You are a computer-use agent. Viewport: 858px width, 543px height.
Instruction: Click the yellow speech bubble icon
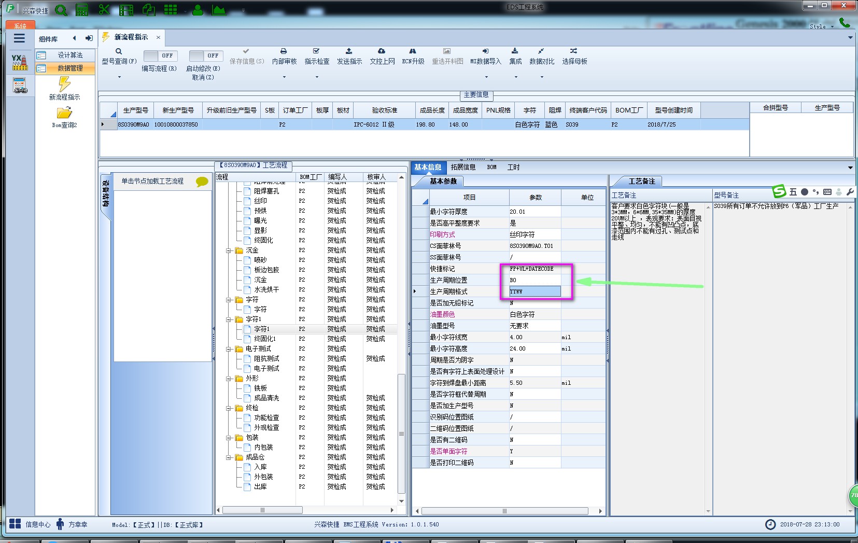click(x=202, y=181)
